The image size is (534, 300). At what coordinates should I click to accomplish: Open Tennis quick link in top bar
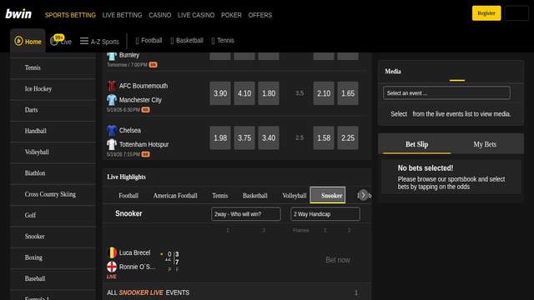coord(223,41)
